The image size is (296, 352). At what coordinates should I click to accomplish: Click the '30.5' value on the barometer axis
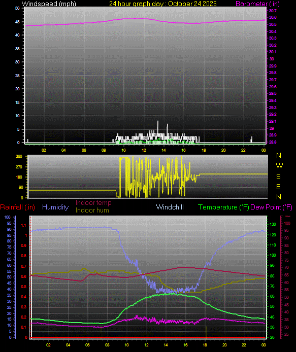point(273,24)
